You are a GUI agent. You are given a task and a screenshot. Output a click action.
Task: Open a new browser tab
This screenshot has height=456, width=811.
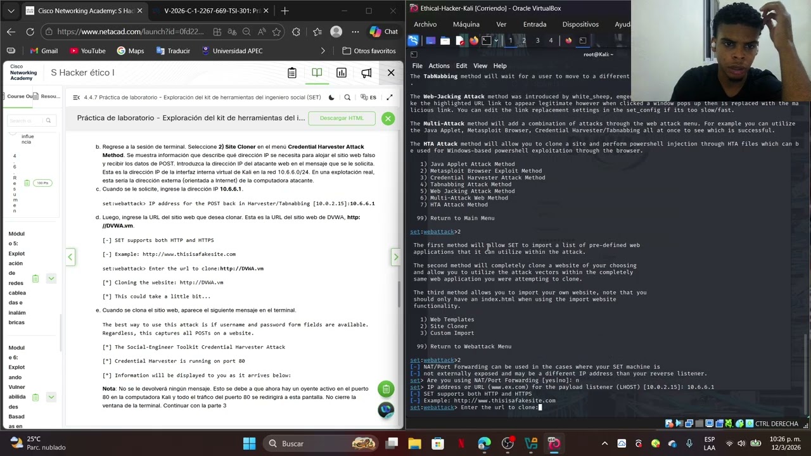pos(284,11)
